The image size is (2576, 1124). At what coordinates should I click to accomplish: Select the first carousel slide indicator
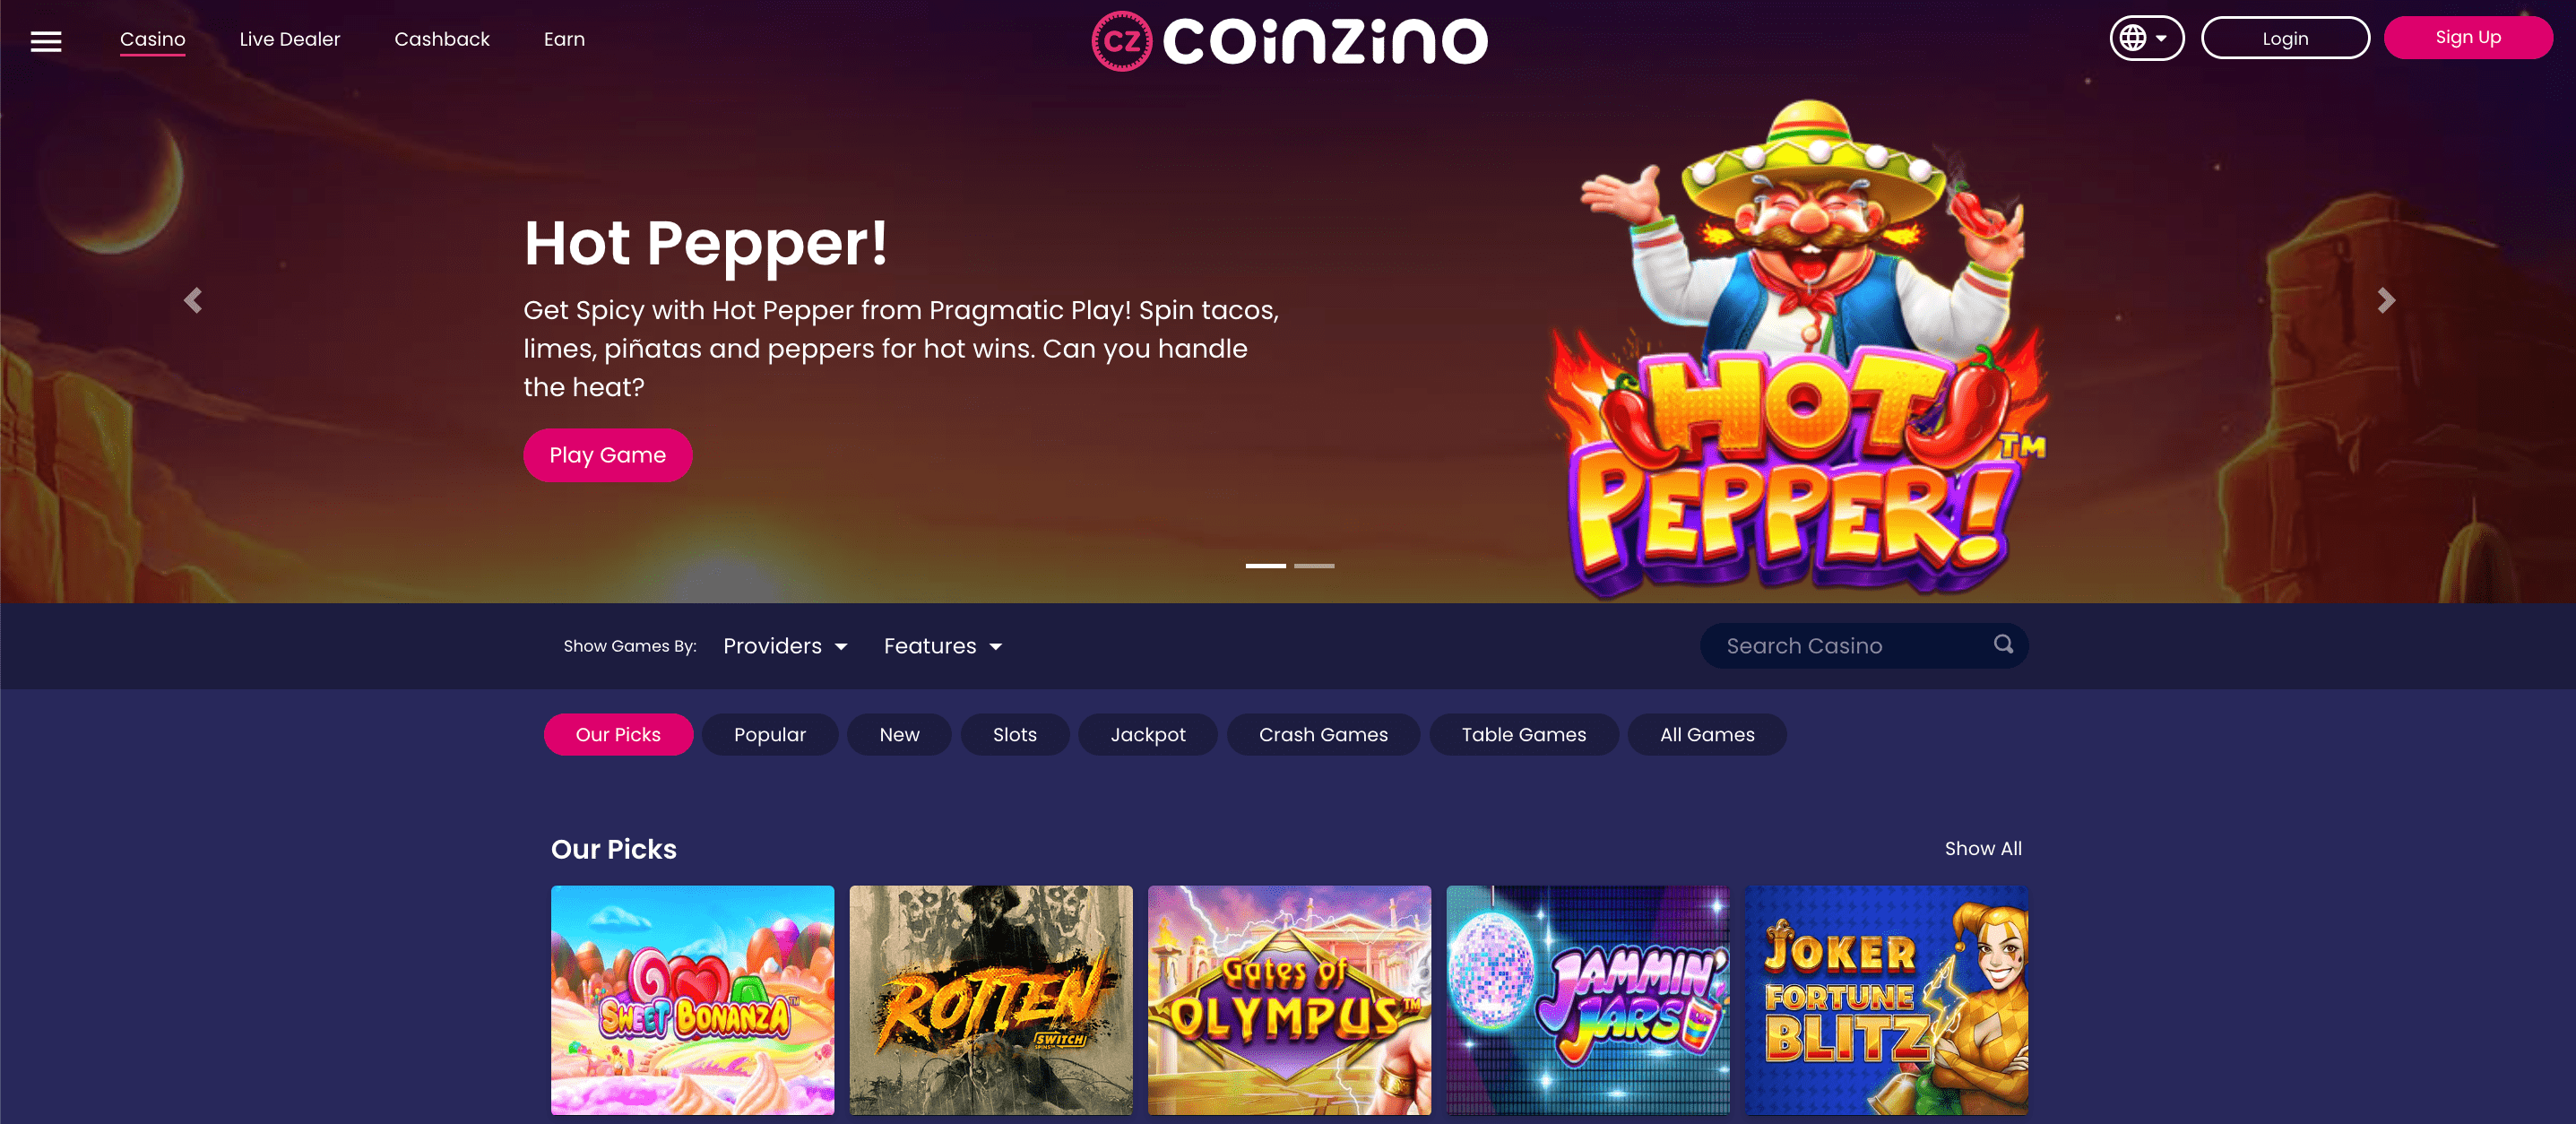pos(1265,566)
